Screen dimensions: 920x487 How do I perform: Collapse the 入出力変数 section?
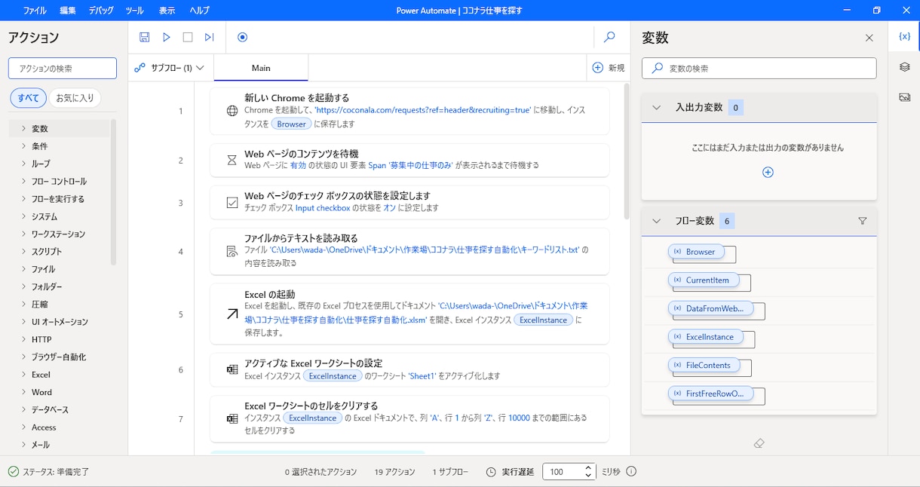pos(656,108)
